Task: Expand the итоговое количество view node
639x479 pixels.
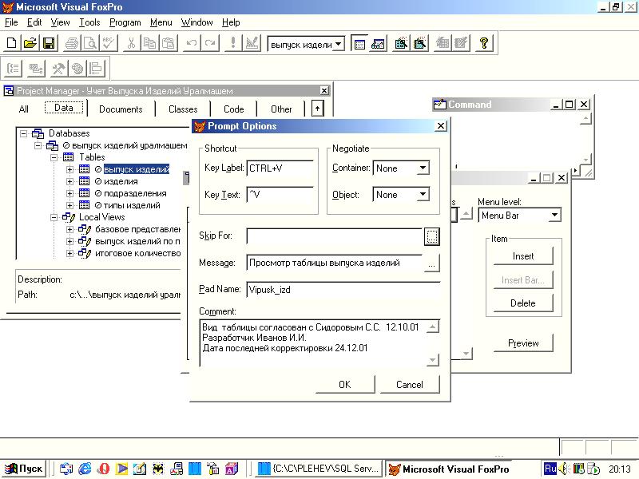Action: click(69, 253)
